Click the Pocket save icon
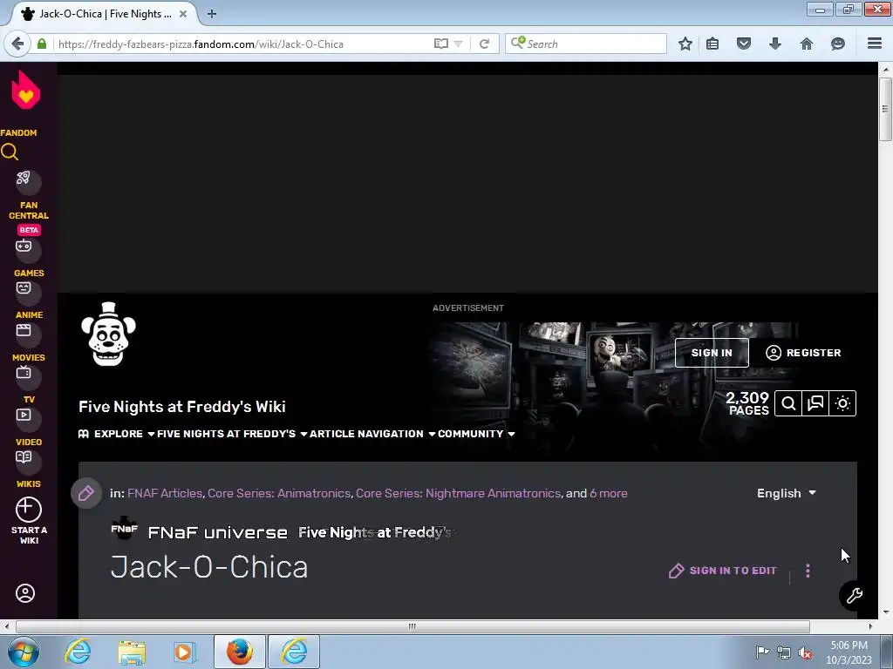 tap(744, 44)
